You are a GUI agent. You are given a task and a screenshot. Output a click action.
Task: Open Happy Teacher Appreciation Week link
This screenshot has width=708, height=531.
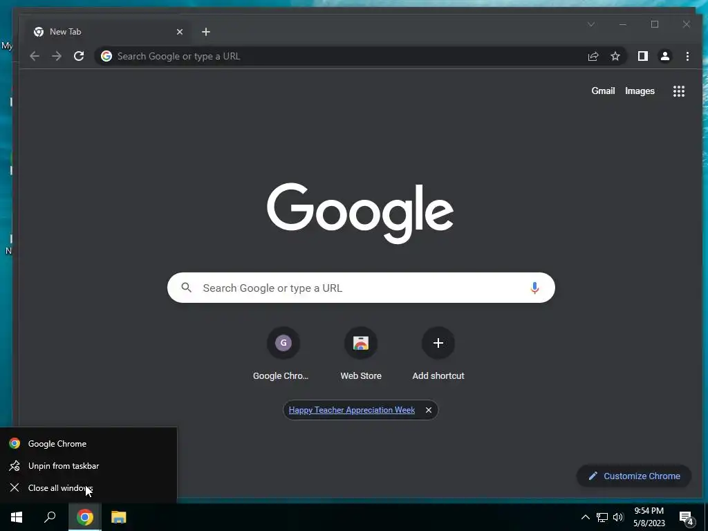(352, 410)
